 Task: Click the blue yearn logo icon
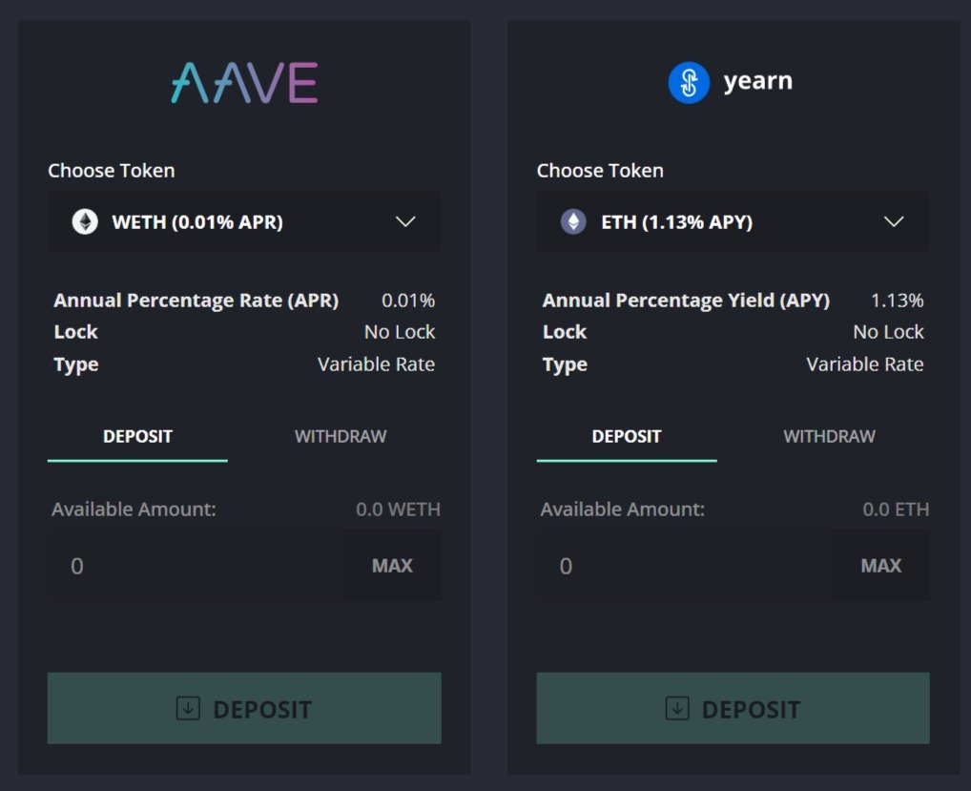coord(689,82)
